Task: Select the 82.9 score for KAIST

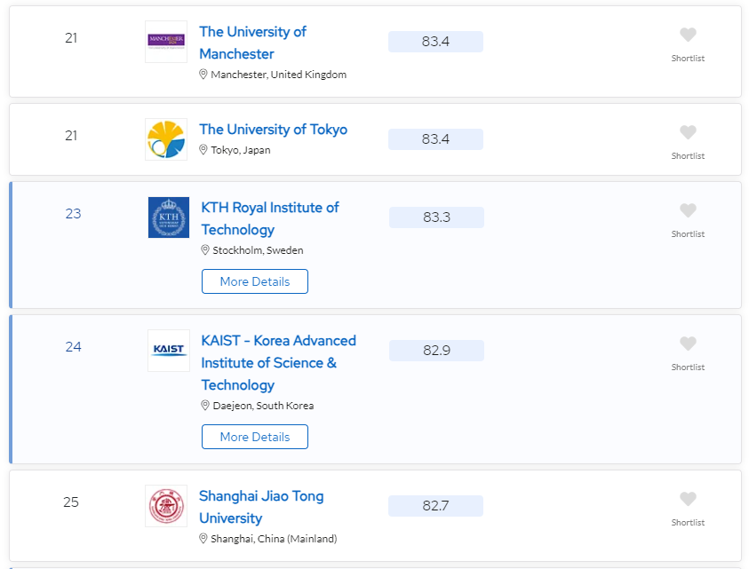Action: point(436,351)
